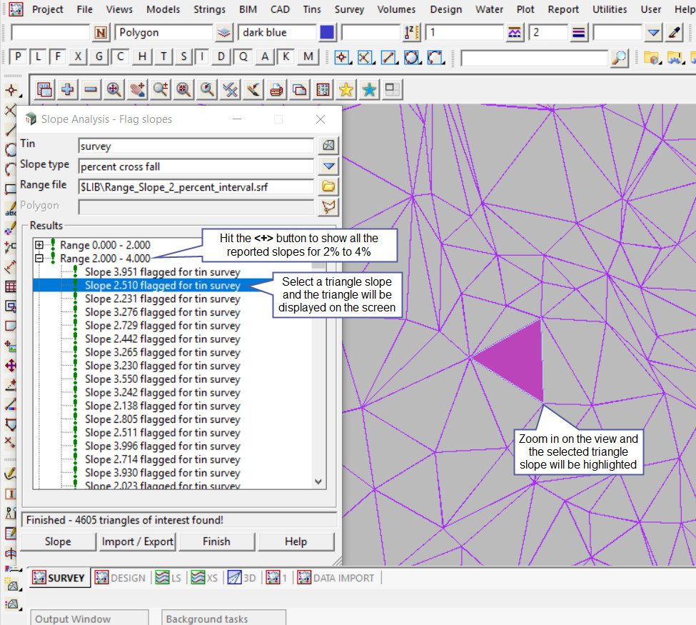Open the Slope type dropdown arrow
The height and width of the screenshot is (625, 696).
[x=328, y=166]
